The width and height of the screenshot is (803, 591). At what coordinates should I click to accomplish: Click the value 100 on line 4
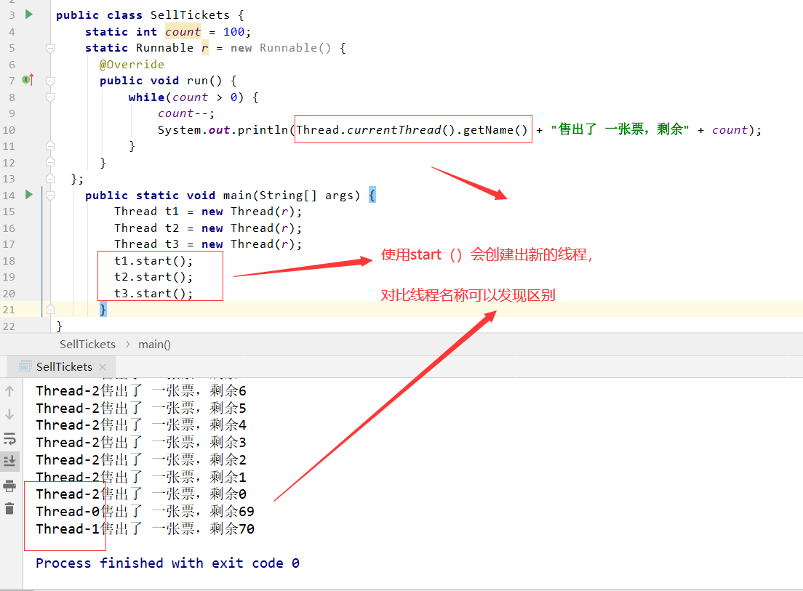233,32
